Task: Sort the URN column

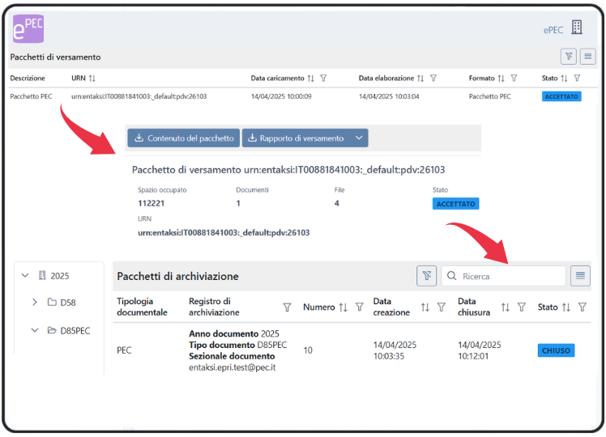Action: 92,78
